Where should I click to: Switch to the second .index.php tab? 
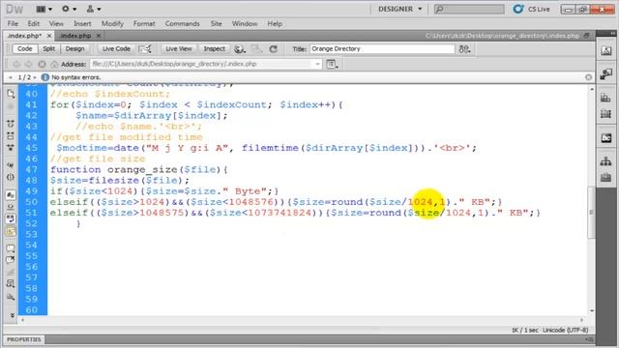coord(75,36)
